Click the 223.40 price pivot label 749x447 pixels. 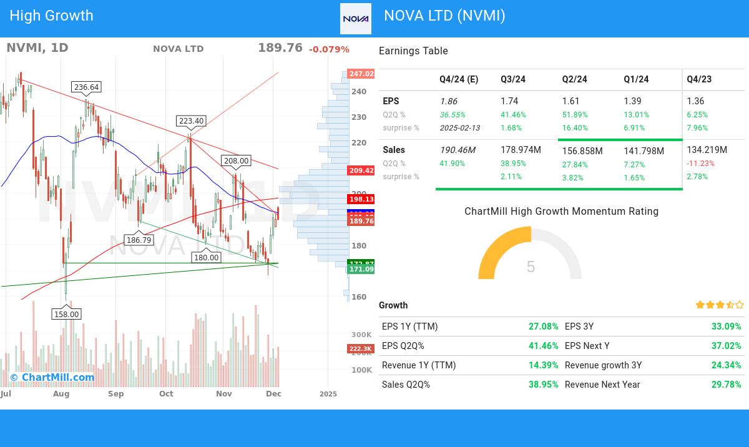click(x=191, y=121)
